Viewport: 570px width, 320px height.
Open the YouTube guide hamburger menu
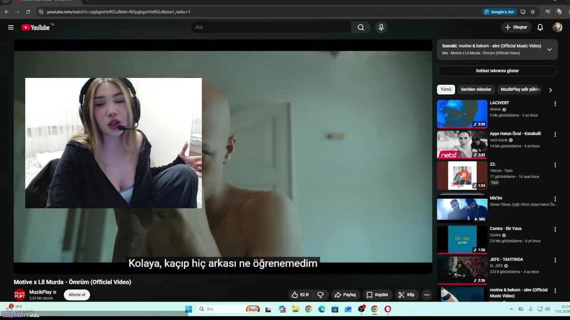pyautogui.click(x=11, y=28)
